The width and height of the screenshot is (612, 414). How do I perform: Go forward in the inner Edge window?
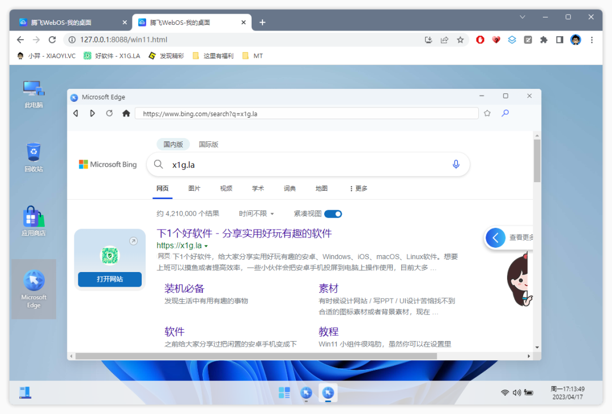point(92,113)
